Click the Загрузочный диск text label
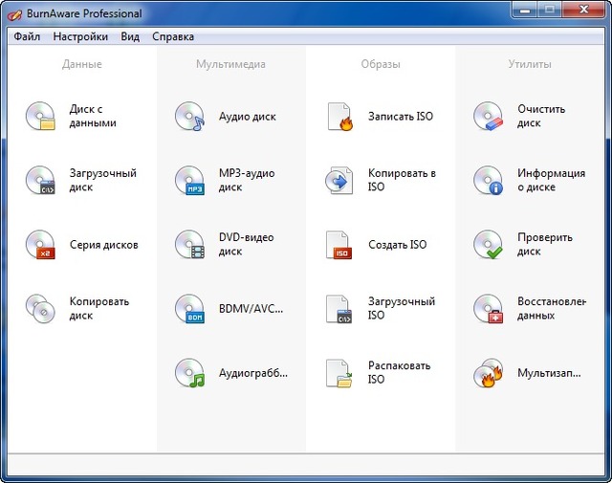The image size is (612, 483). click(102, 180)
